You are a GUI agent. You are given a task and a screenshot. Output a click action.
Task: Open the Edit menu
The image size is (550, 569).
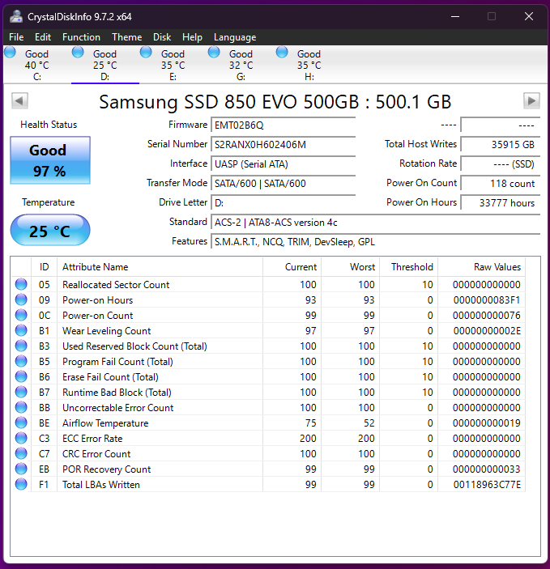[43, 37]
